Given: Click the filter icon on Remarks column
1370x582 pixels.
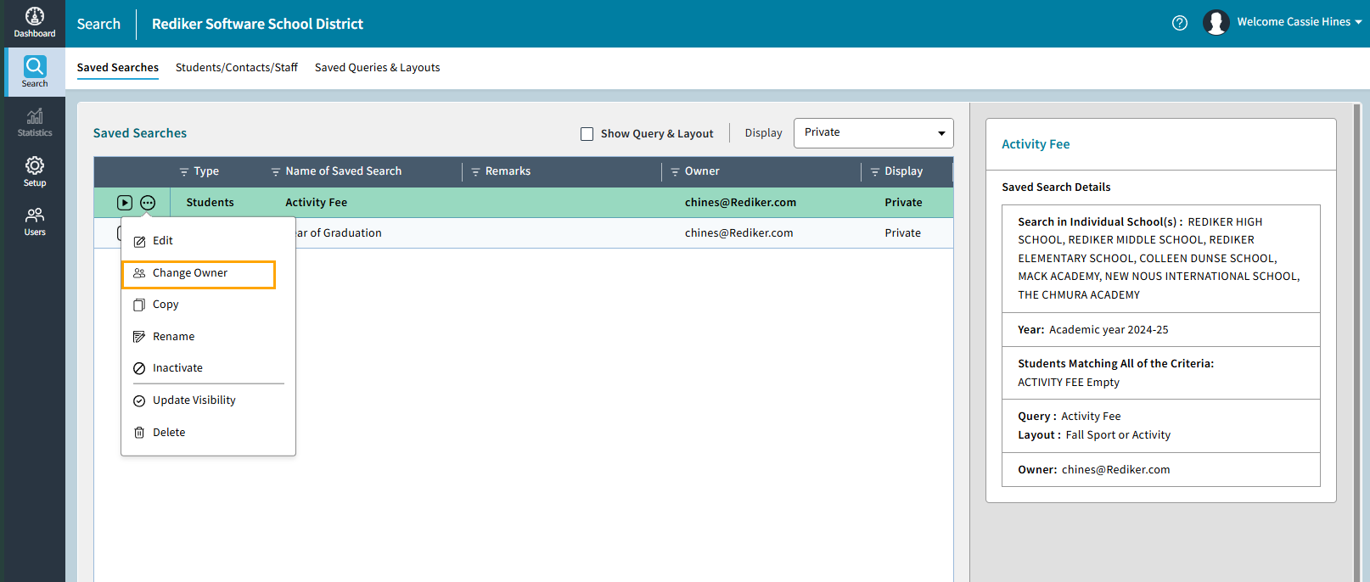Looking at the screenshot, I should click(475, 171).
